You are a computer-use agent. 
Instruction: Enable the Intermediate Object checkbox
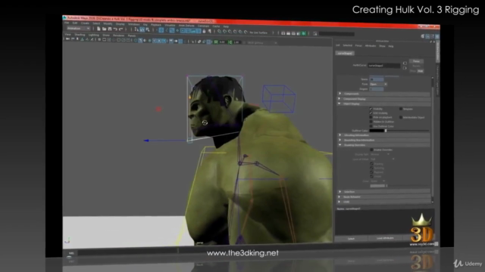(401, 118)
